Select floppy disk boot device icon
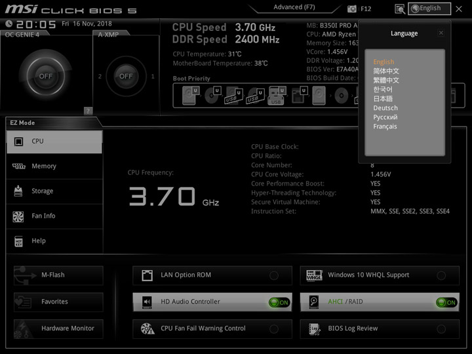Screen dimensions: 472x354 pyautogui.click(x=300, y=95)
